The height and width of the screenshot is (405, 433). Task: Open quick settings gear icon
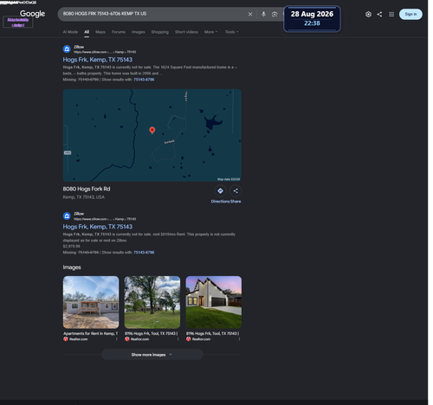[368, 14]
